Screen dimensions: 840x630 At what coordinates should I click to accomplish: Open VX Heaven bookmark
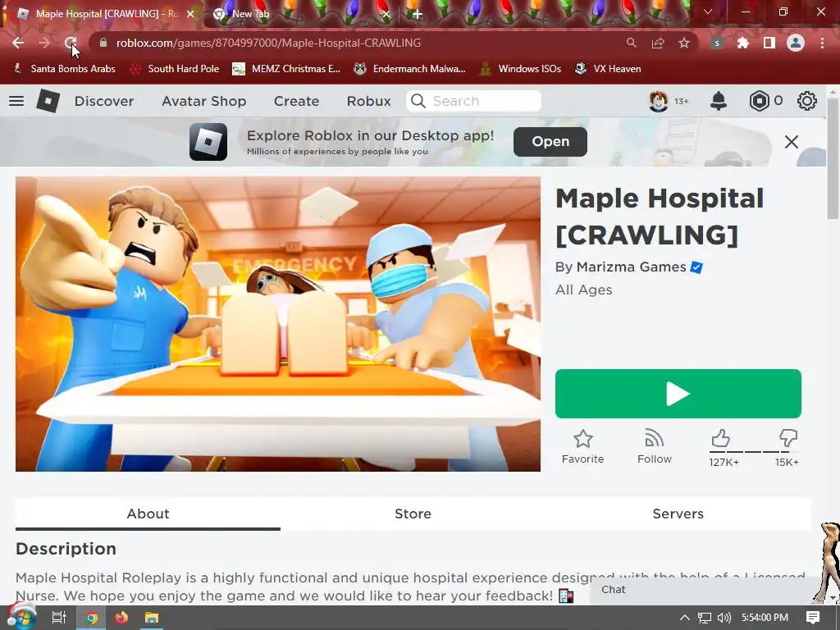[x=608, y=69]
